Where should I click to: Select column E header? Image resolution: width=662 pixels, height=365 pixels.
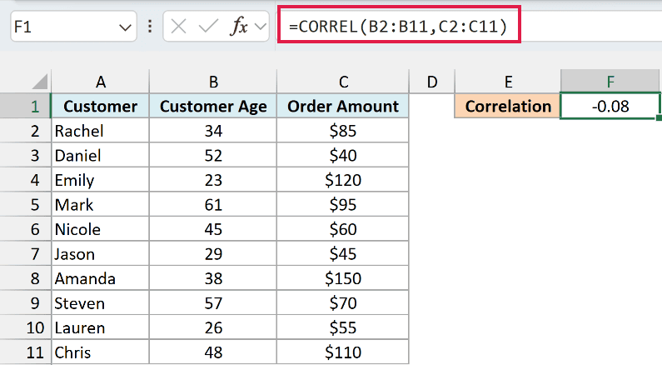[x=508, y=82]
